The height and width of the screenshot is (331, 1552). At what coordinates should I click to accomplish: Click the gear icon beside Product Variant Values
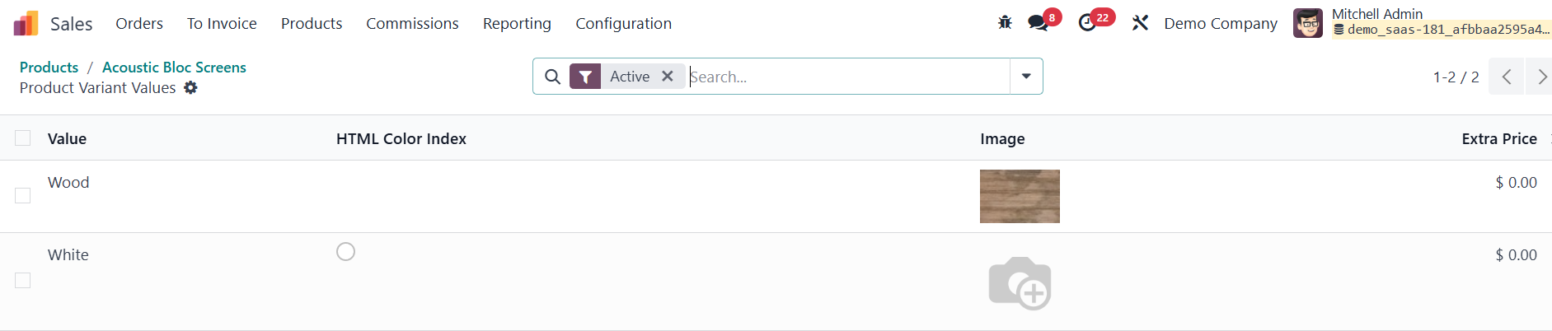(190, 87)
